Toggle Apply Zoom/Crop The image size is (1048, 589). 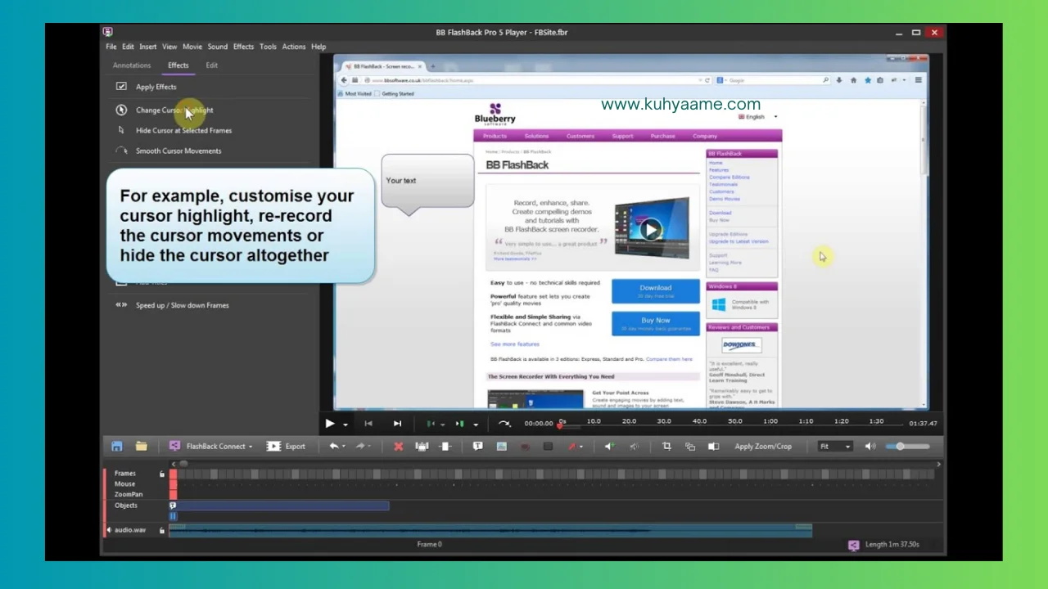click(763, 446)
